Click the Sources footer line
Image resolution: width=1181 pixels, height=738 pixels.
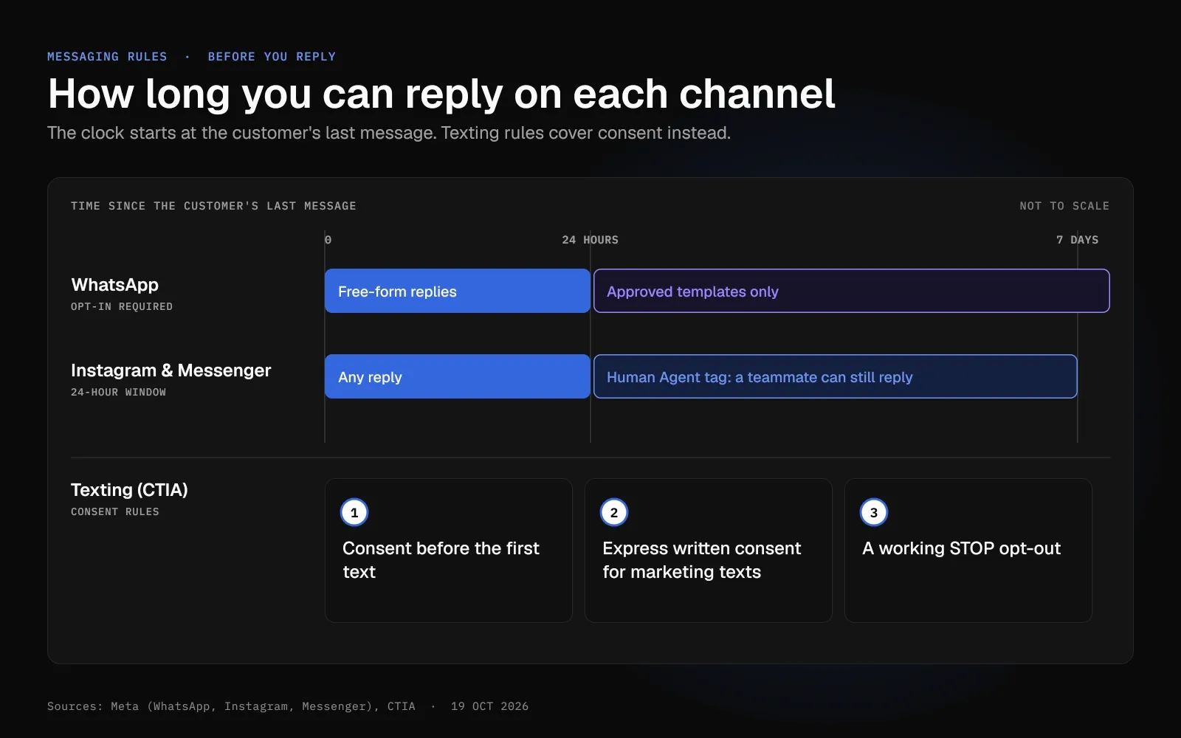pyautogui.click(x=231, y=706)
